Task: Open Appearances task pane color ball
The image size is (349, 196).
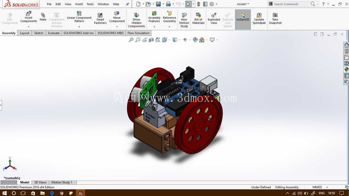Action: (x=346, y=70)
